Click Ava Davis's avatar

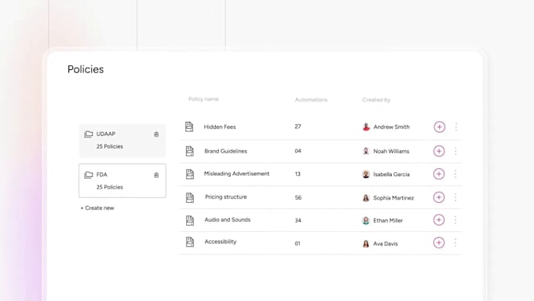tap(366, 244)
